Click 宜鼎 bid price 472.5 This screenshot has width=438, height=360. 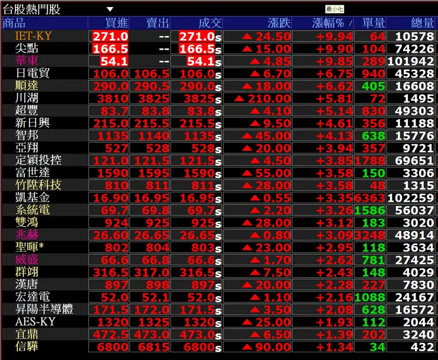pos(111,335)
